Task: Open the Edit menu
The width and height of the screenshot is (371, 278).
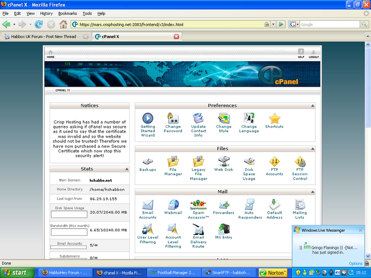Action: [x=17, y=13]
